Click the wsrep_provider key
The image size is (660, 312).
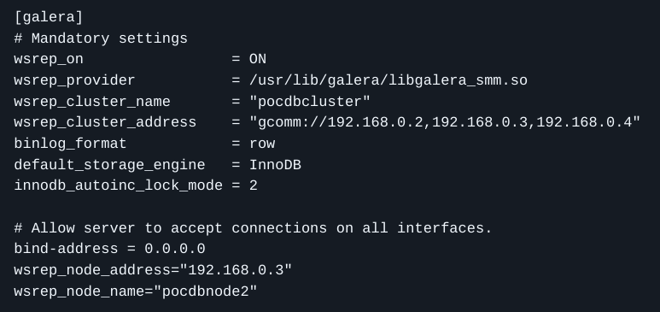tap(74, 80)
